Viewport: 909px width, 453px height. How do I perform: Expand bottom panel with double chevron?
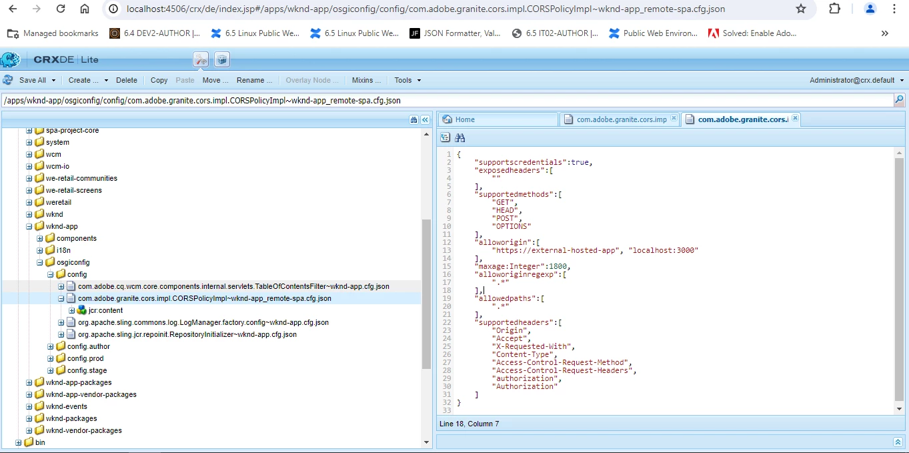tap(898, 442)
